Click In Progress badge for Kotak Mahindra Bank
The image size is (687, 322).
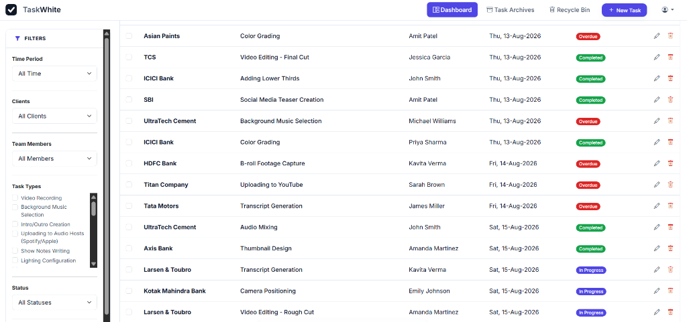point(591,291)
